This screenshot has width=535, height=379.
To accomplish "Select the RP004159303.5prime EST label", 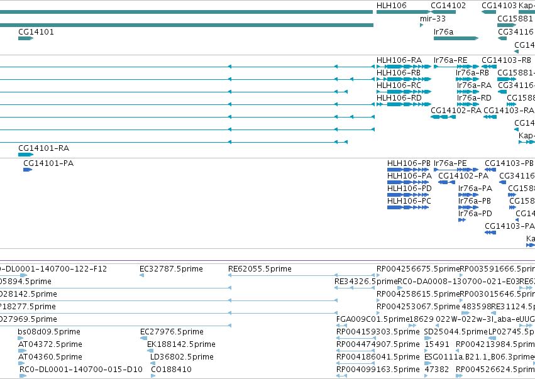I will pyautogui.click(x=378, y=332).
